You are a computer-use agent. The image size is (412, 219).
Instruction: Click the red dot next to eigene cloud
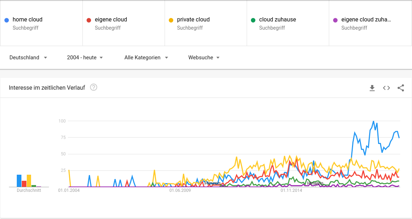(89, 20)
